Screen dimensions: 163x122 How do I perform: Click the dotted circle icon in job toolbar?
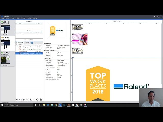[x=37, y=99]
